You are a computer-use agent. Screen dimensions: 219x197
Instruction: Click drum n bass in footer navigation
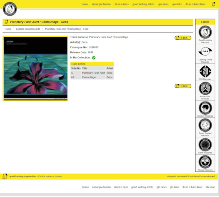(121, 187)
